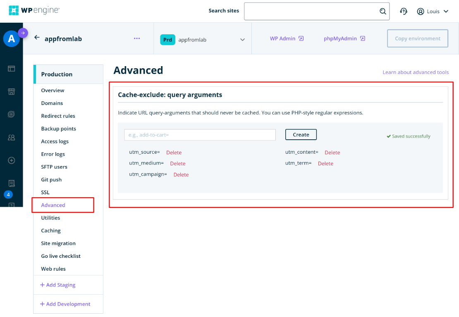Open the users icon in the sidebar

coord(11,137)
